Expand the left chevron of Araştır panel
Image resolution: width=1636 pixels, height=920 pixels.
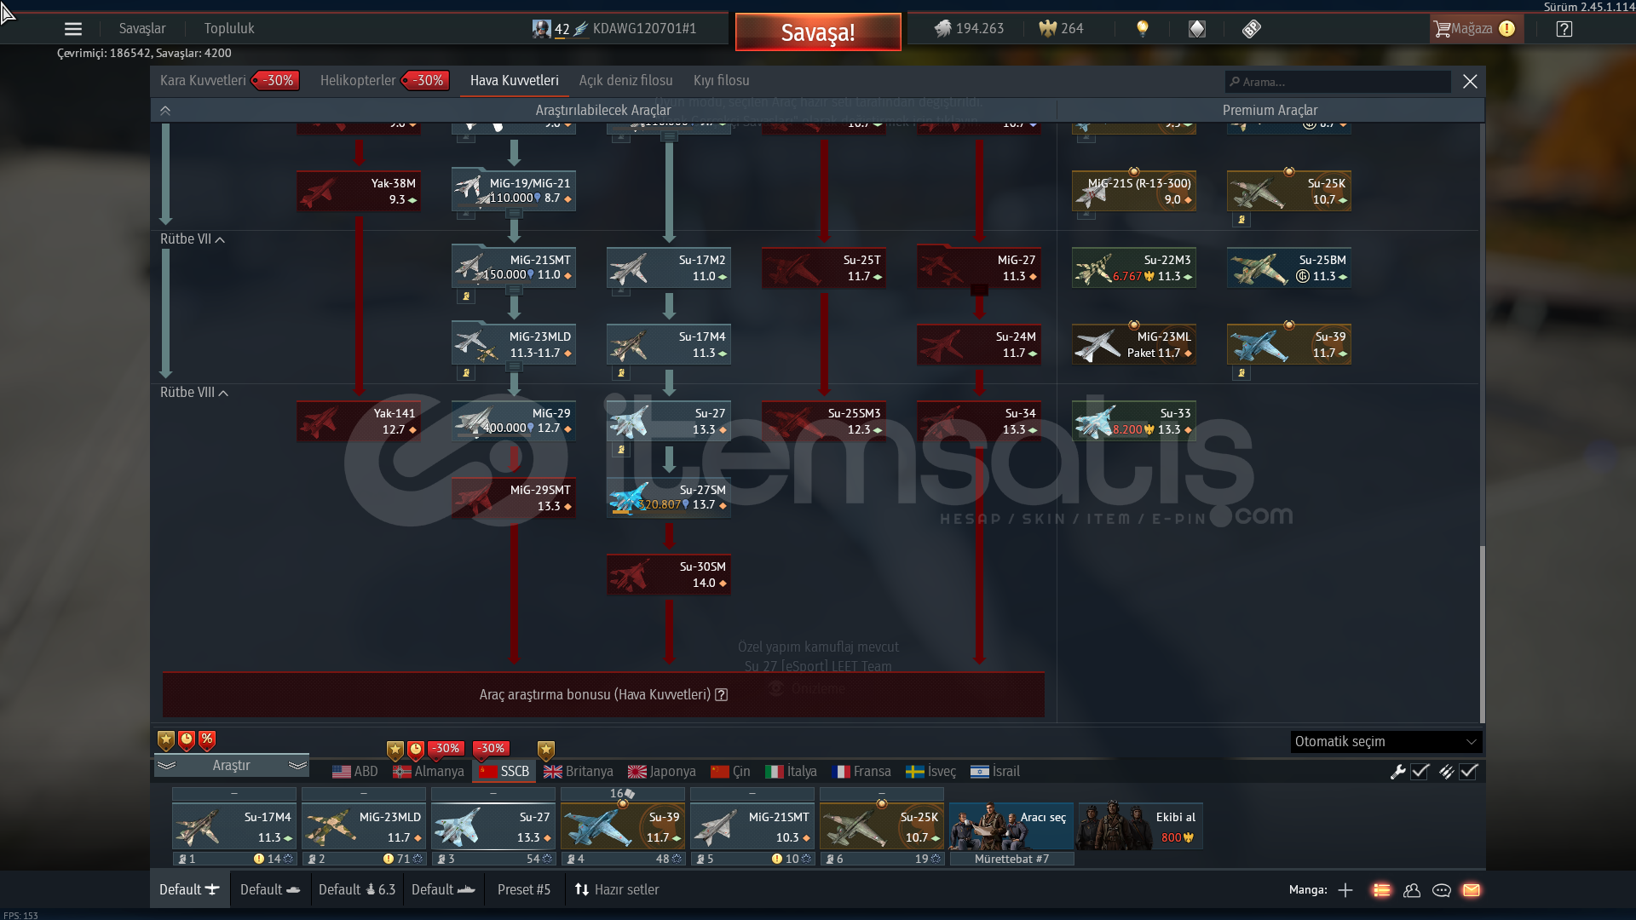pos(166,766)
